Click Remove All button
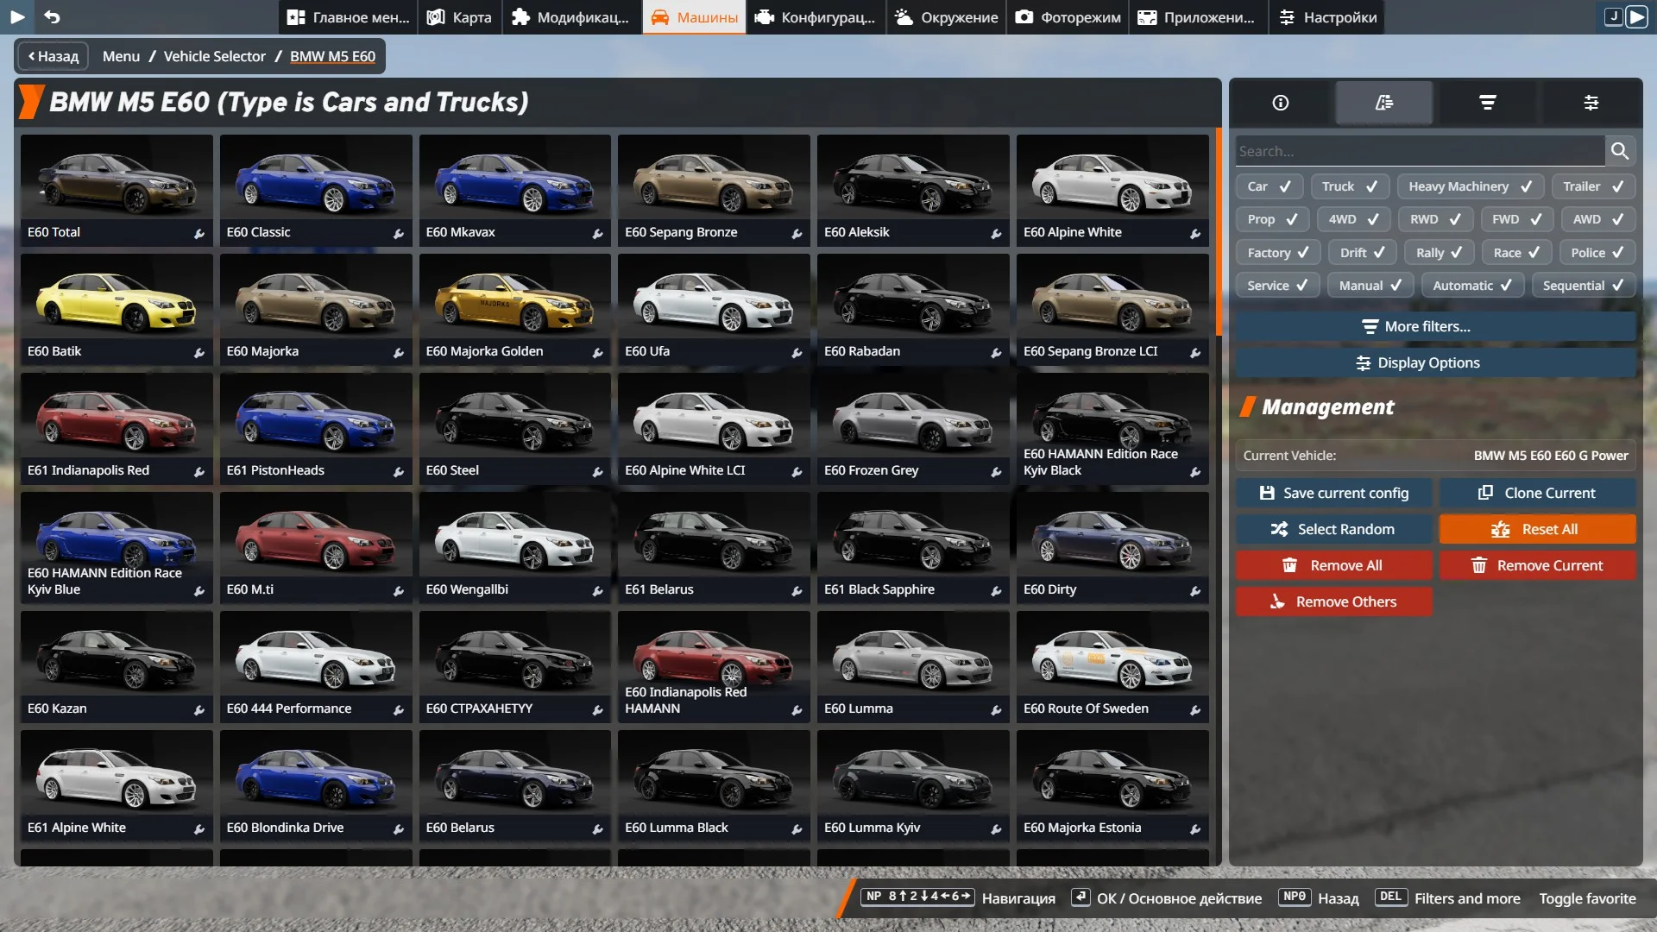Image resolution: width=1657 pixels, height=932 pixels. point(1333,565)
